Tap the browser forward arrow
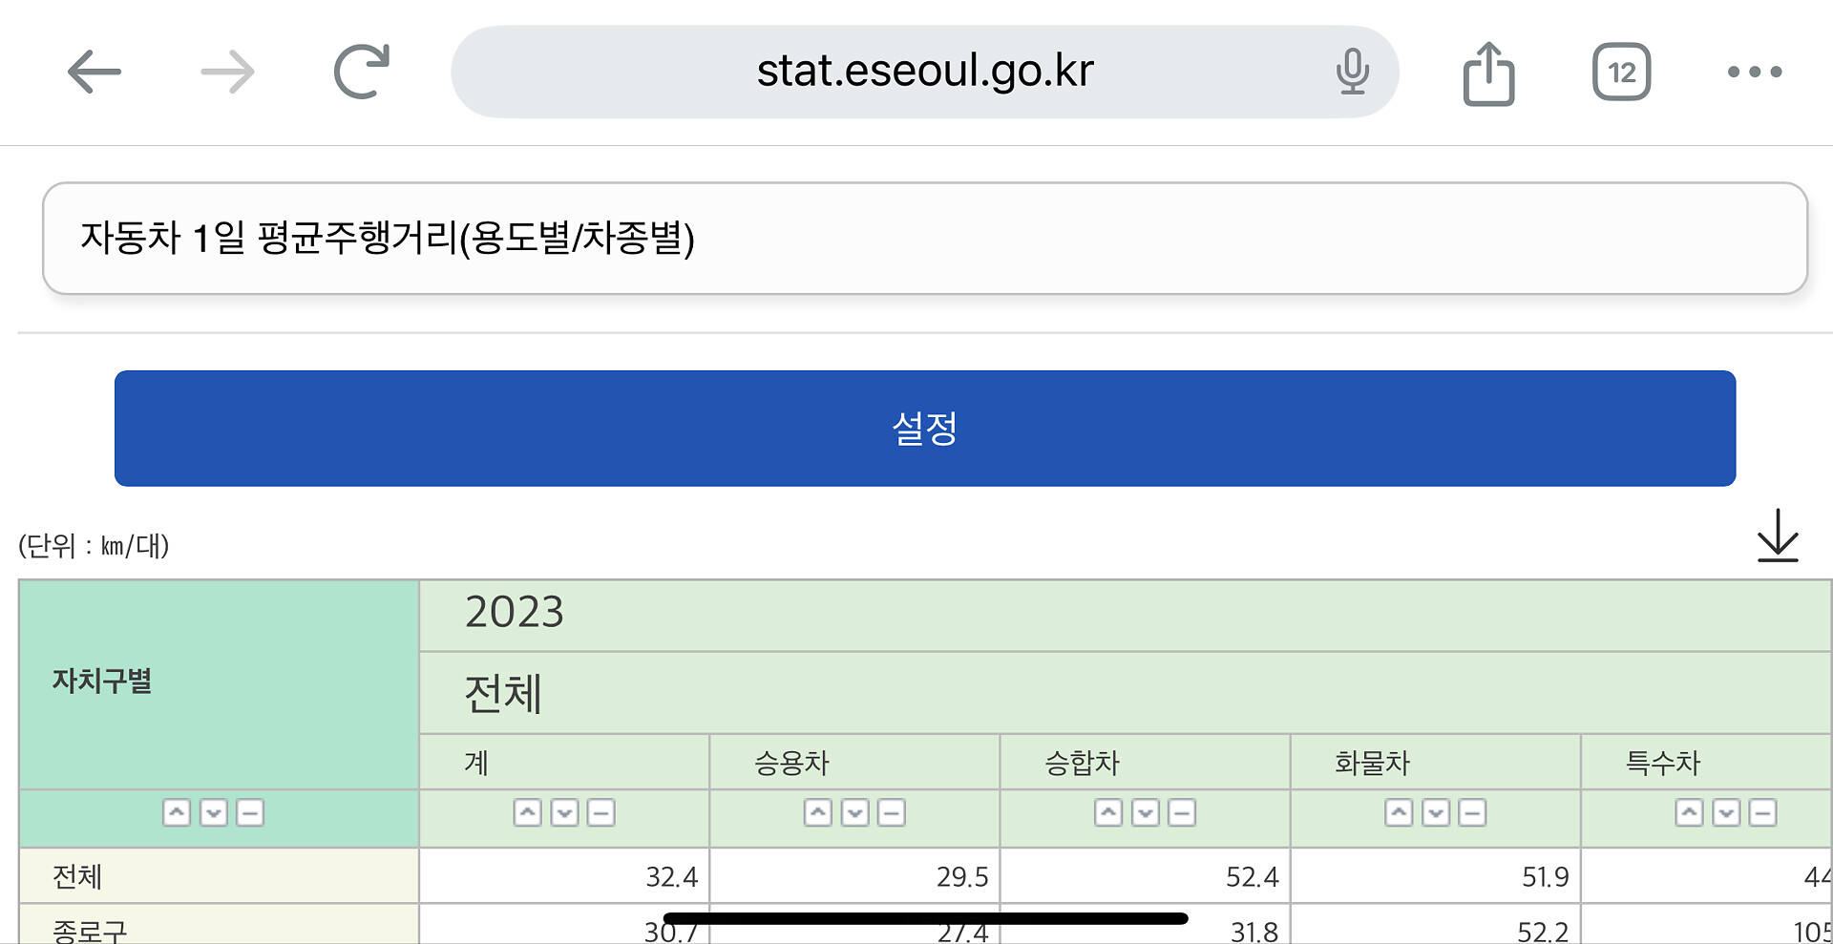Image resolution: width=1833 pixels, height=944 pixels. [x=227, y=72]
